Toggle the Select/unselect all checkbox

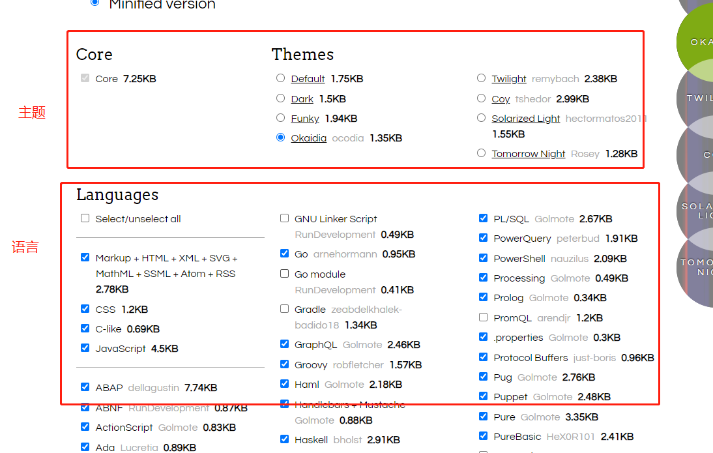click(85, 218)
